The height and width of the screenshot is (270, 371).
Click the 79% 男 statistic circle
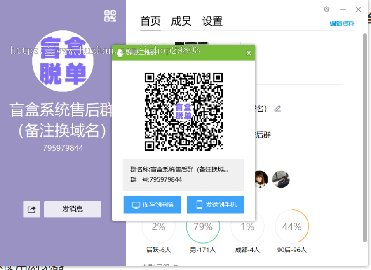point(203,227)
